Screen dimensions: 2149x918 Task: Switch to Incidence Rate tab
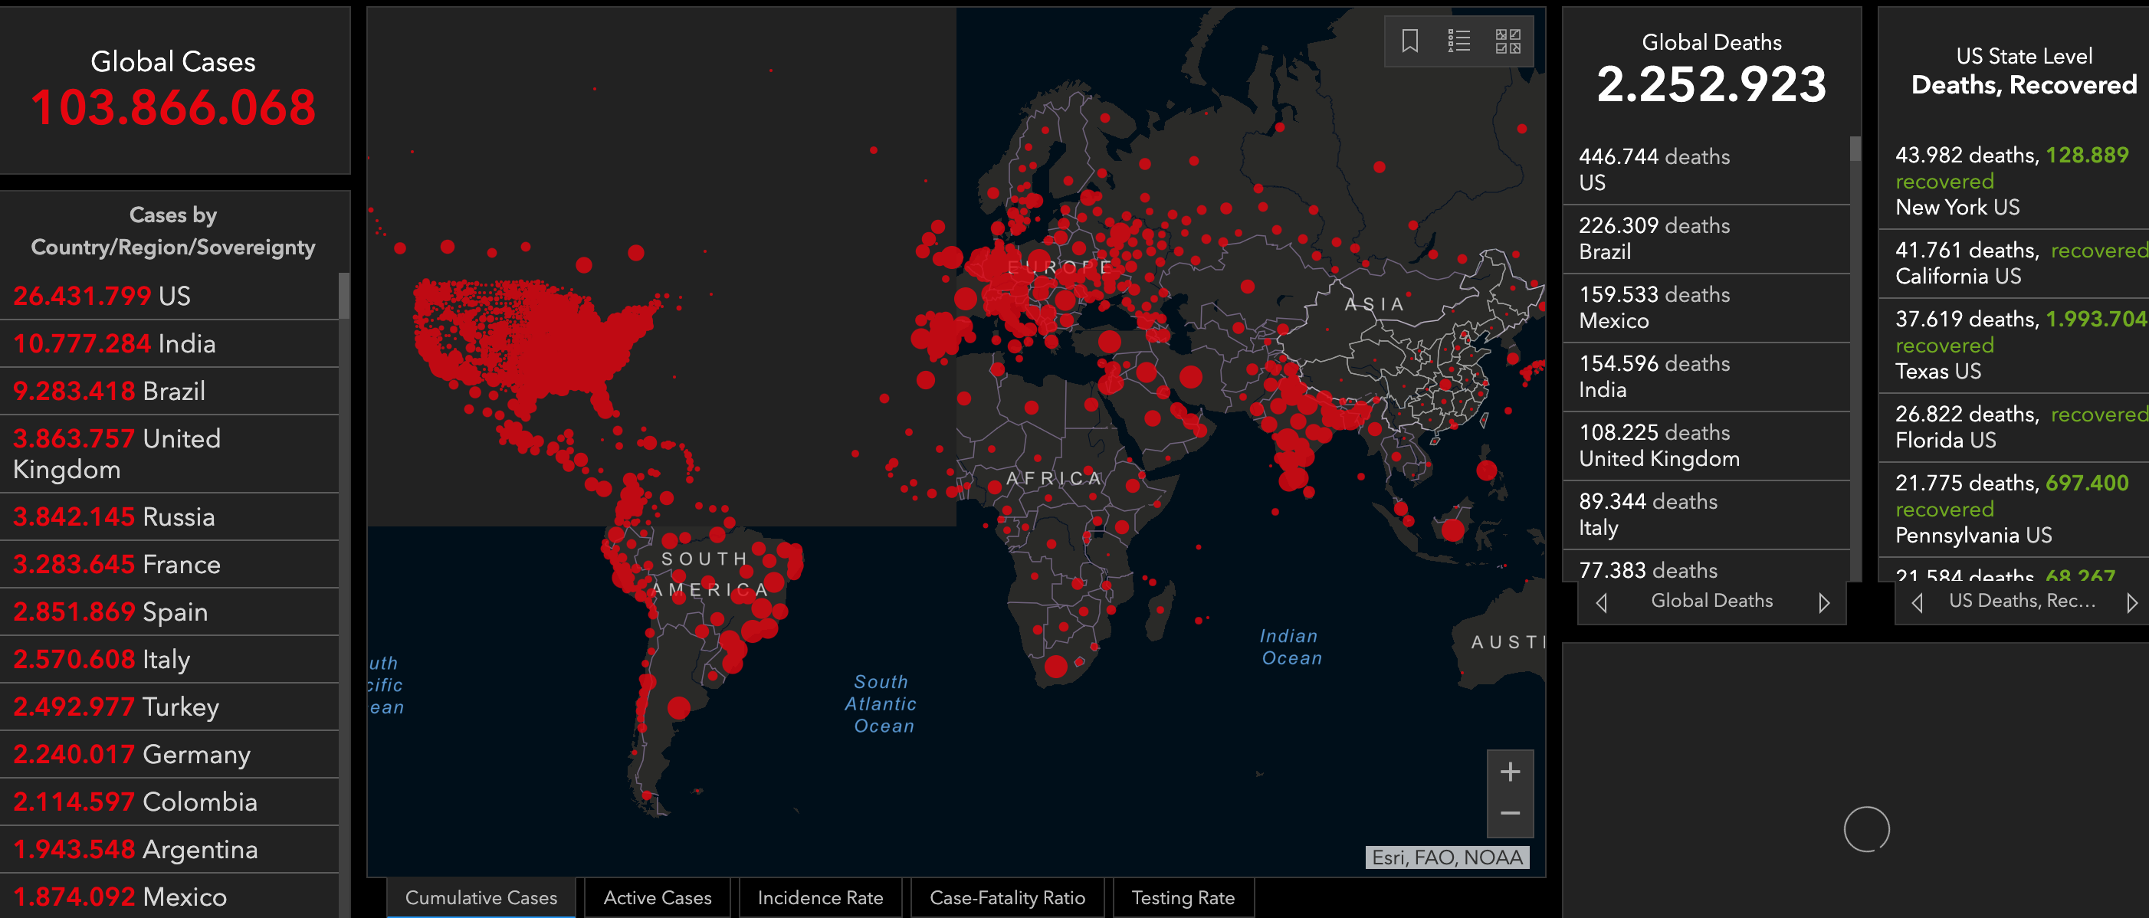[x=819, y=898]
